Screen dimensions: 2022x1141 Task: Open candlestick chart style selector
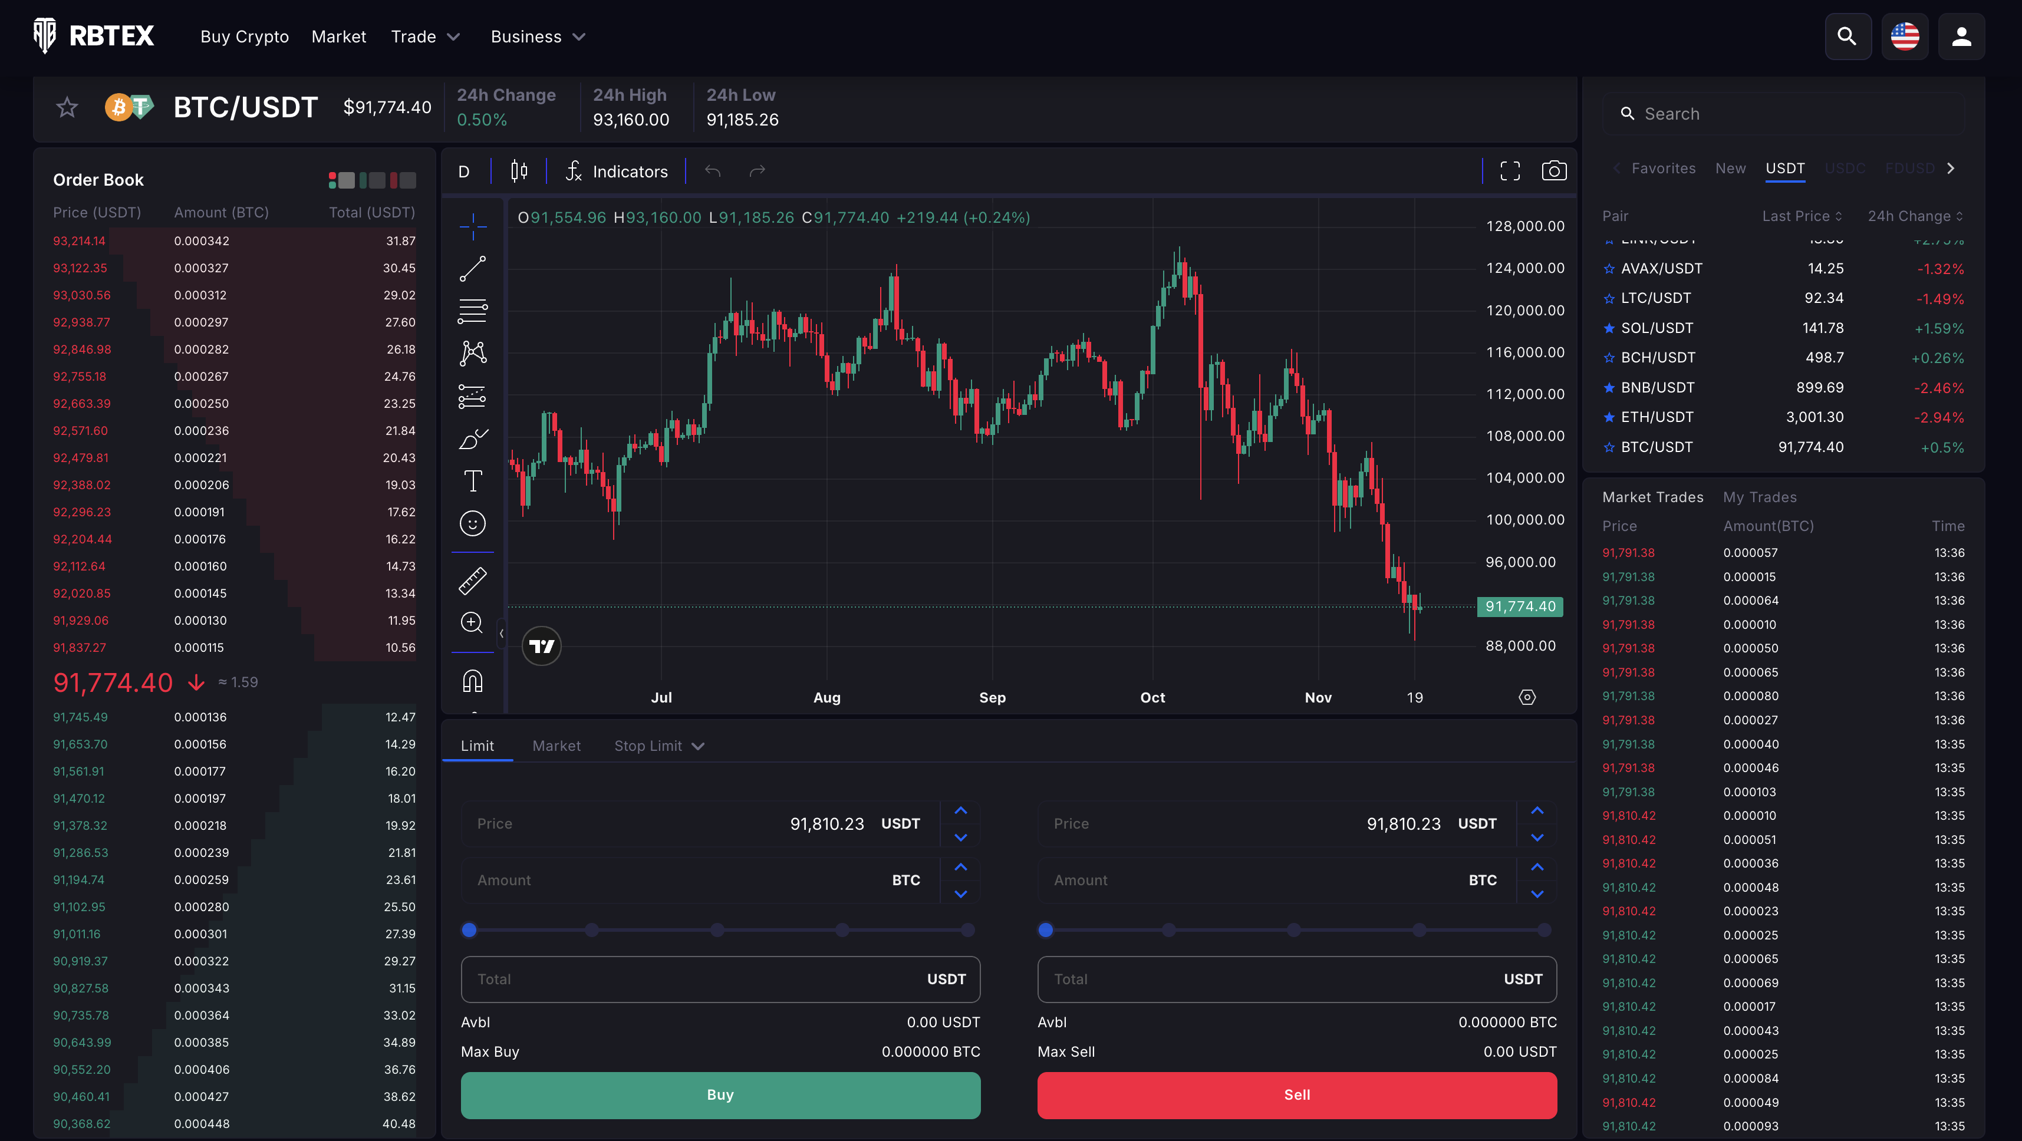519,171
